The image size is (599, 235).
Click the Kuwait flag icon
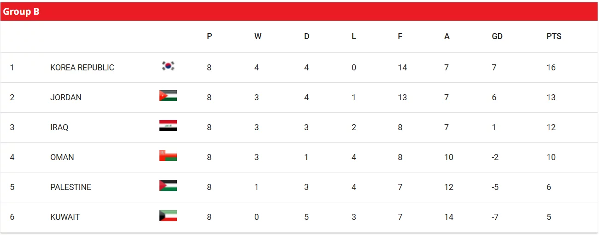click(x=168, y=216)
